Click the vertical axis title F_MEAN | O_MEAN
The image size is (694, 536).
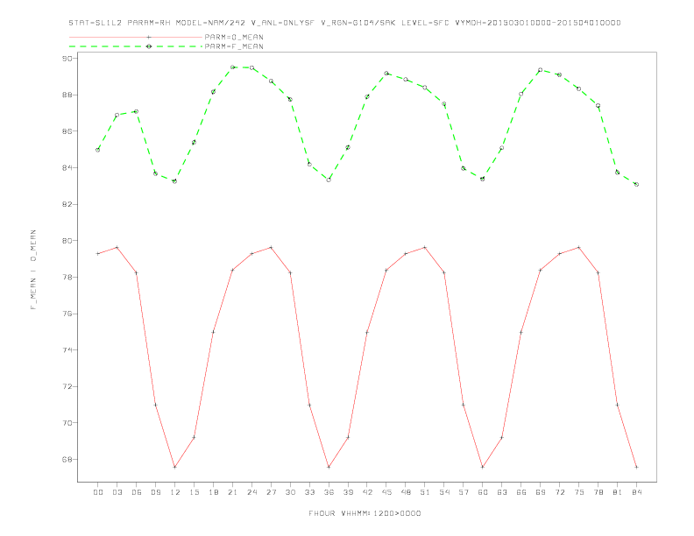pyautogui.click(x=33, y=270)
